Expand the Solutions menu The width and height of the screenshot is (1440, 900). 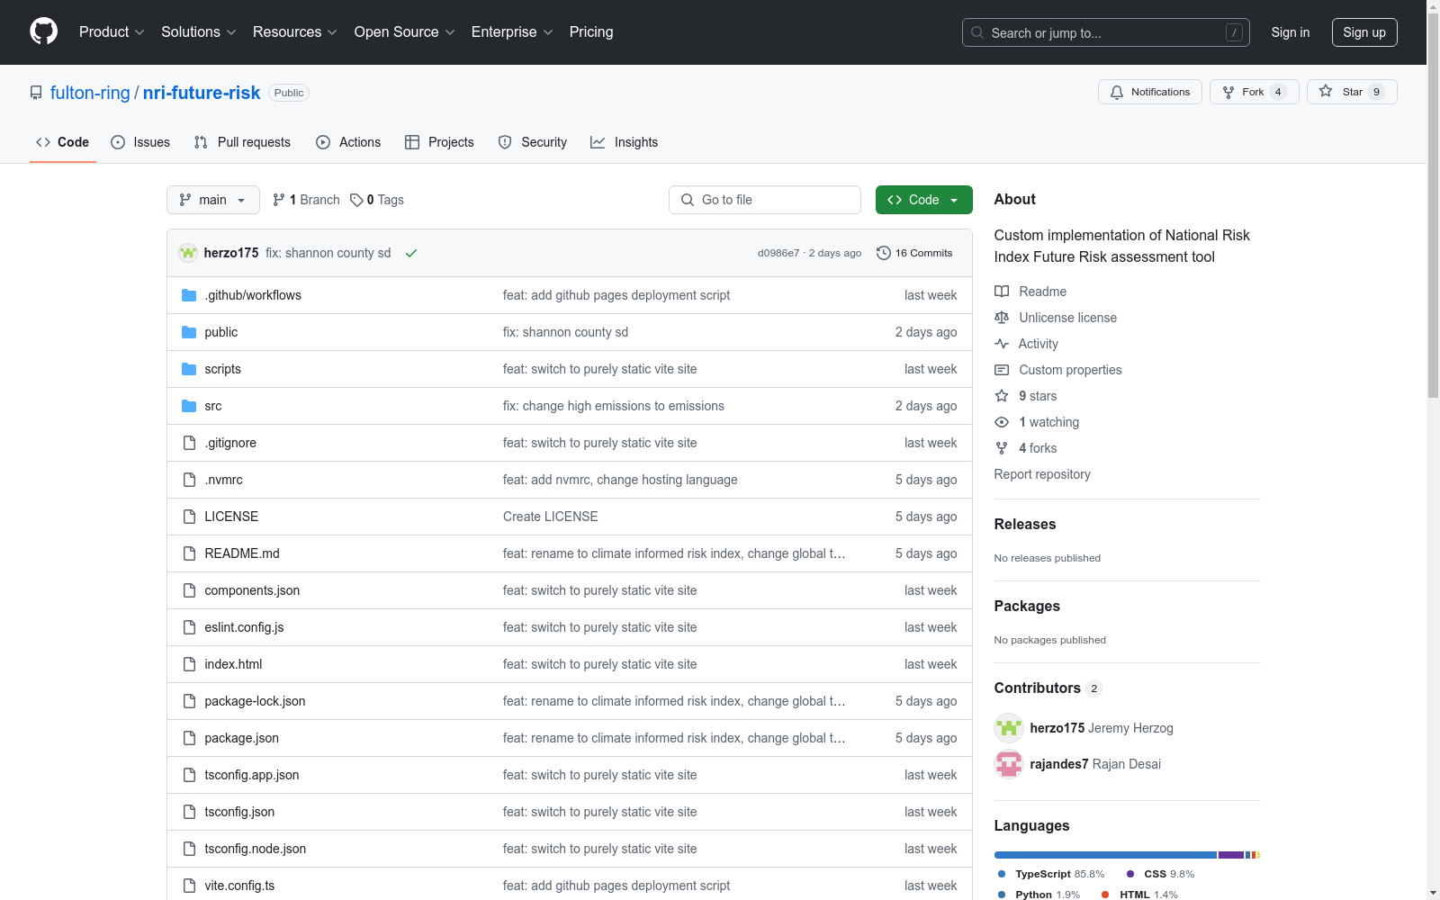pyautogui.click(x=199, y=32)
